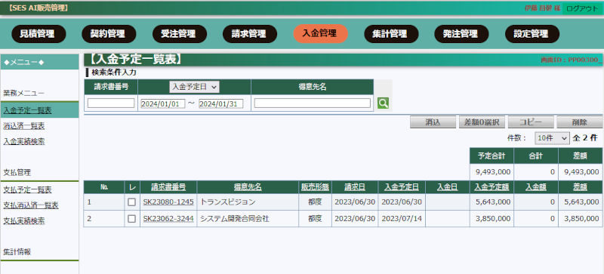The image size is (604, 274).
Task: Tick the checkbox for SK23062-3244 row
Action: pyautogui.click(x=131, y=218)
